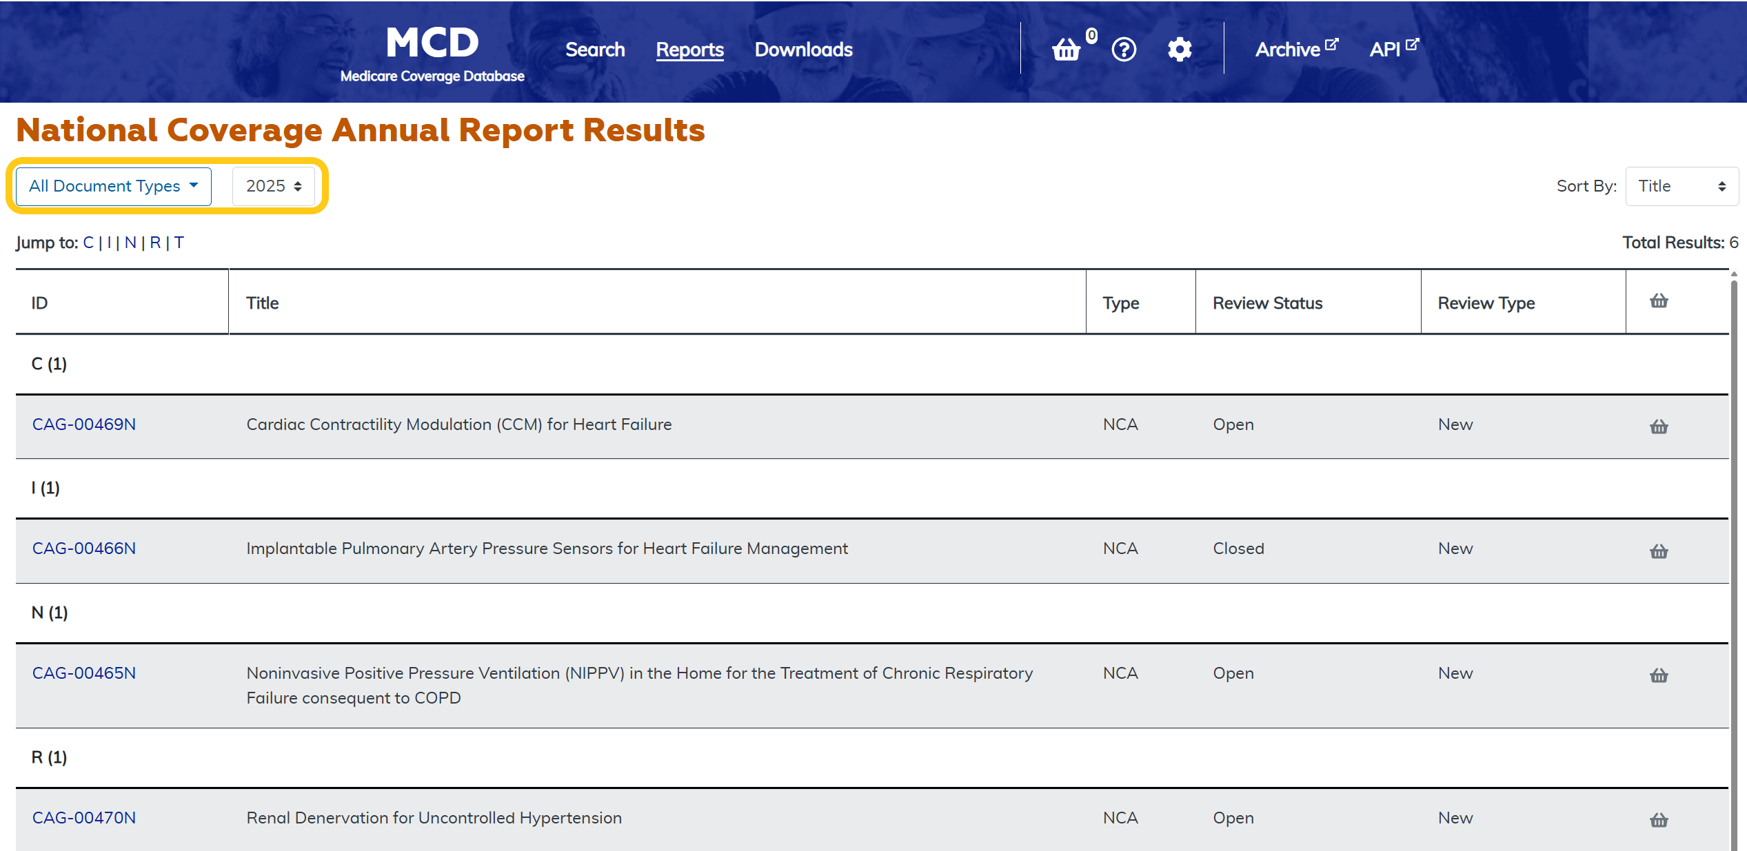Open the settings gear icon
The height and width of the screenshot is (851, 1747).
1180,50
